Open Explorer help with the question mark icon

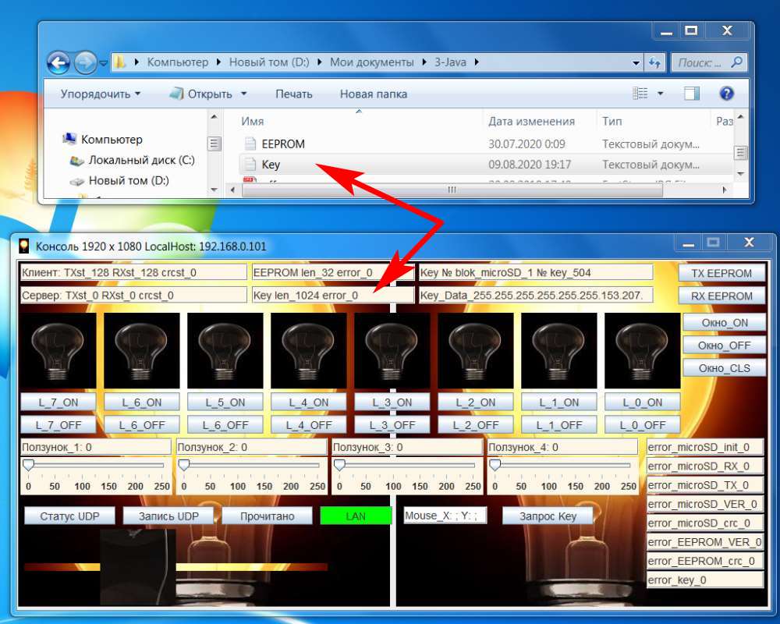point(726,94)
